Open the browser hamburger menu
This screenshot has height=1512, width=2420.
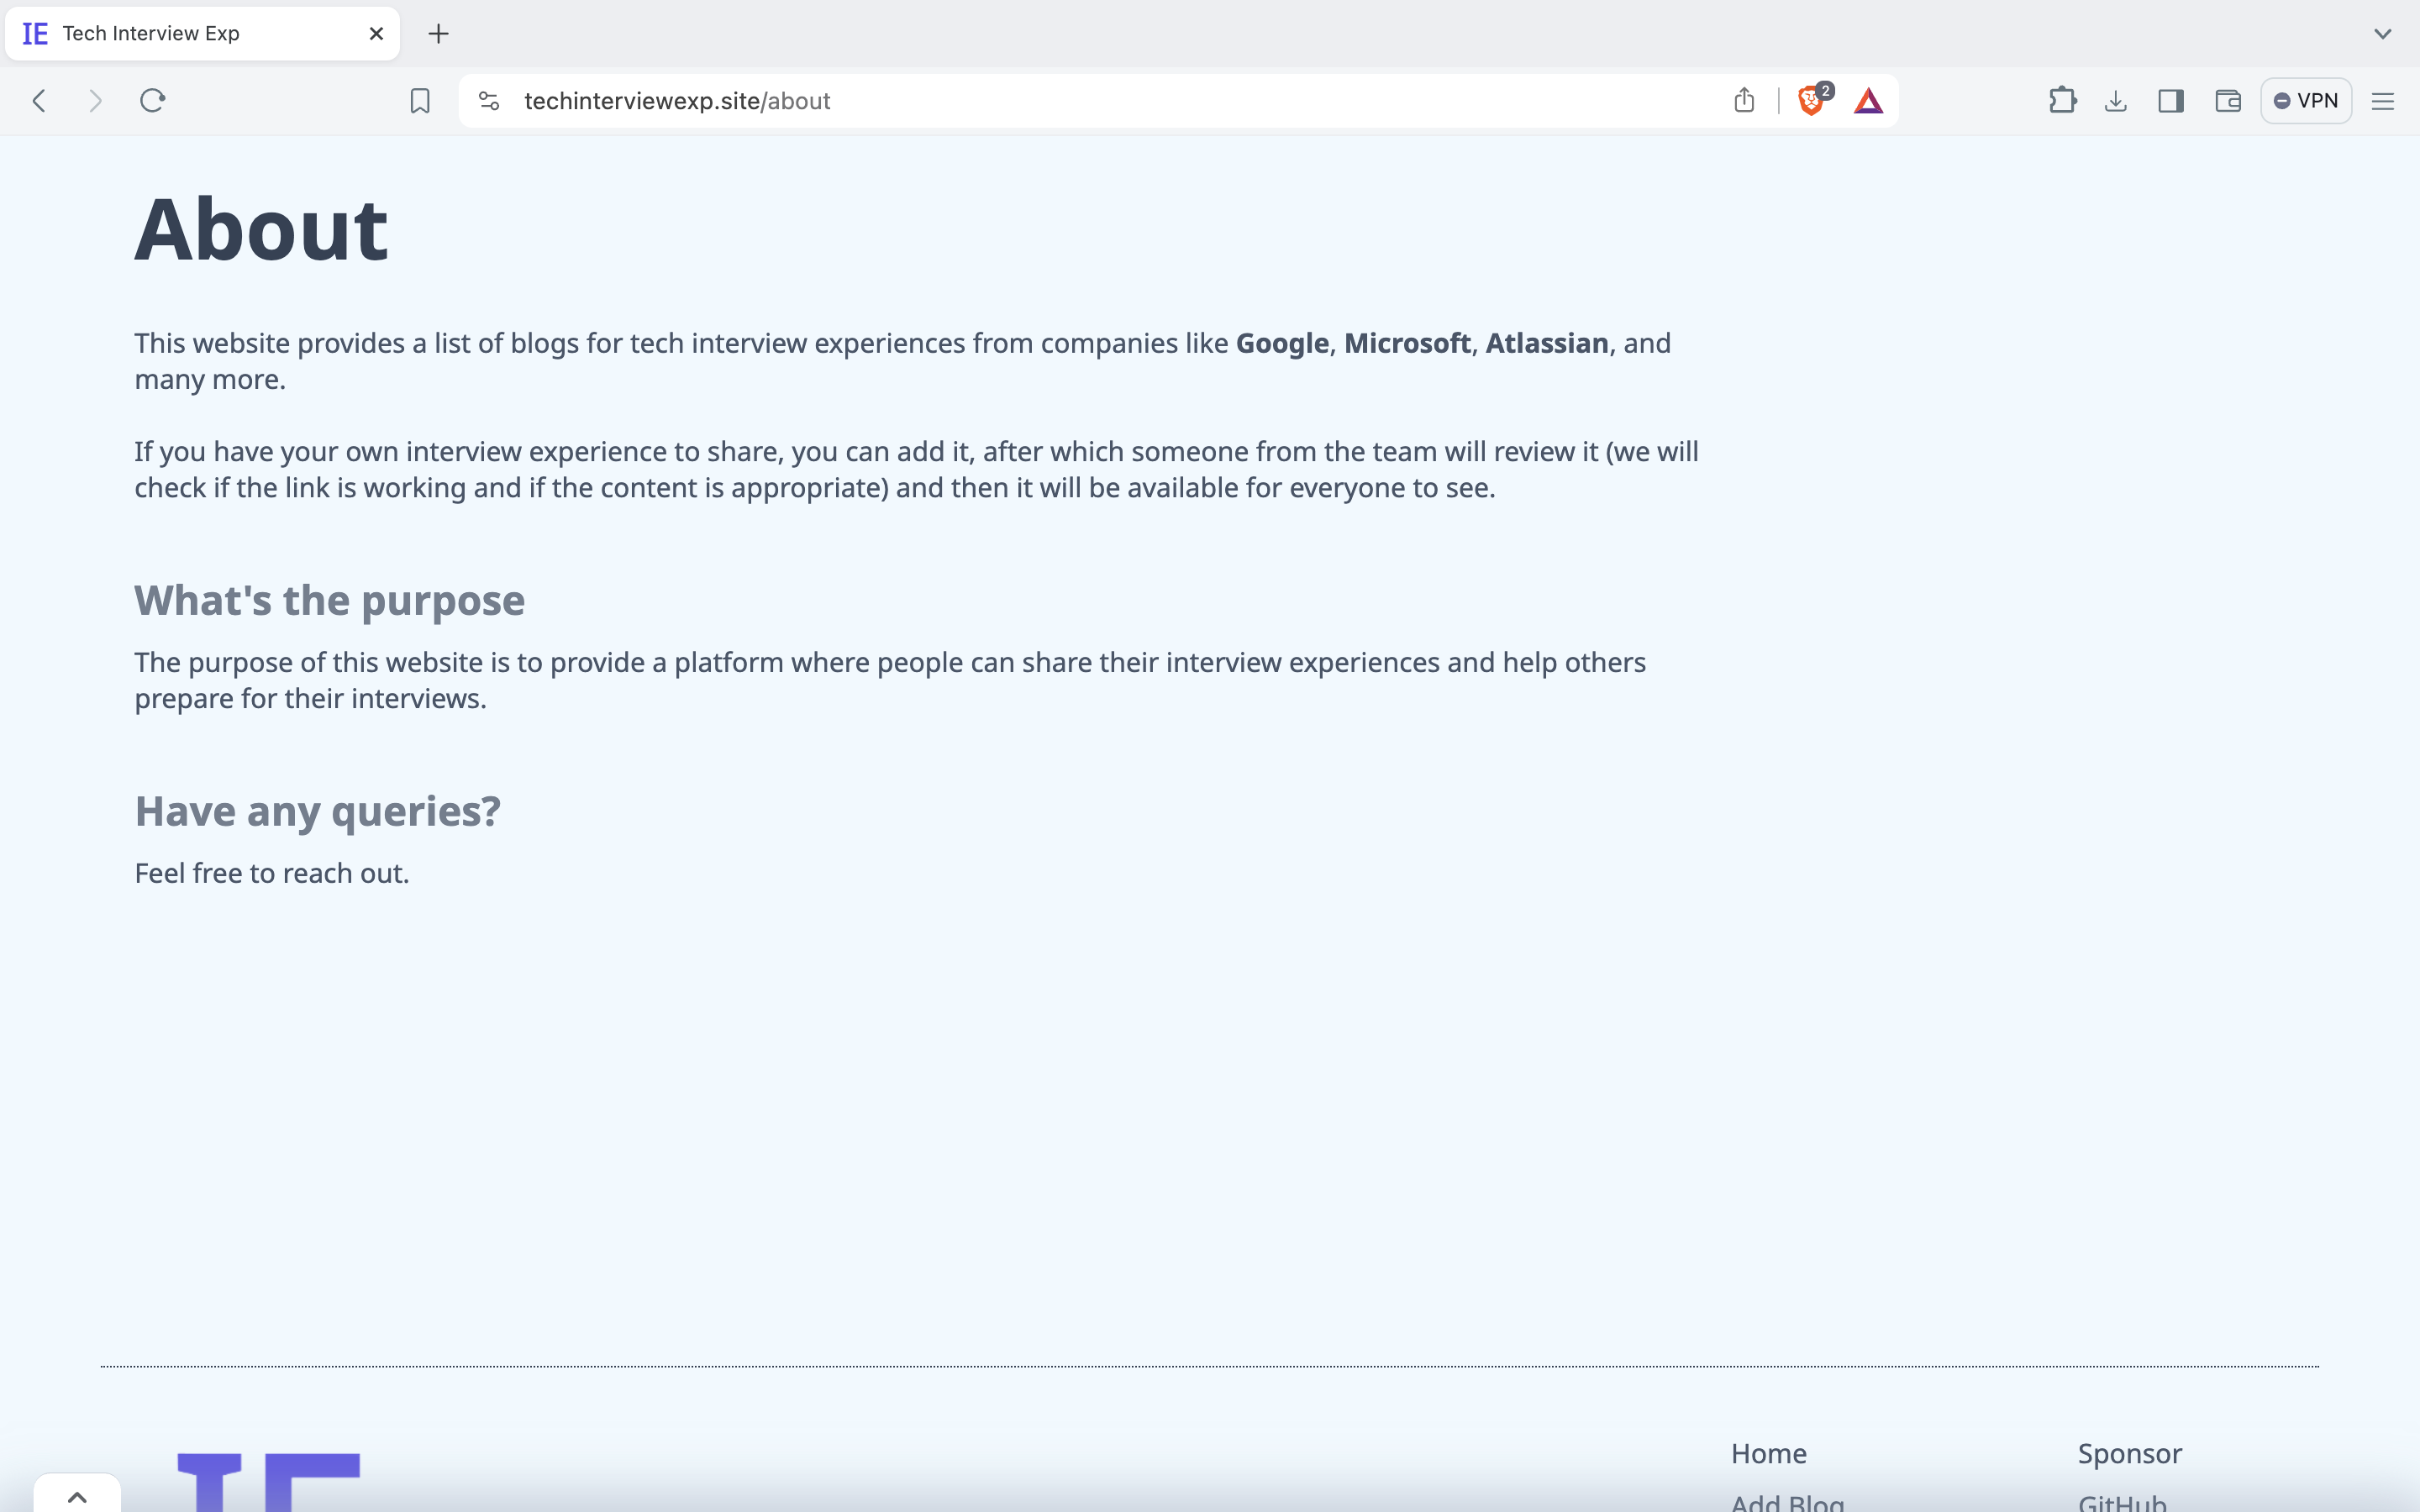2383,101
